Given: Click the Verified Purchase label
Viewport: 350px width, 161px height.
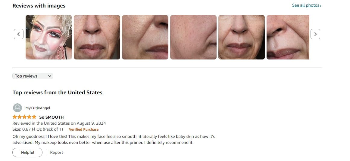Looking at the screenshot, I should coord(84,129).
